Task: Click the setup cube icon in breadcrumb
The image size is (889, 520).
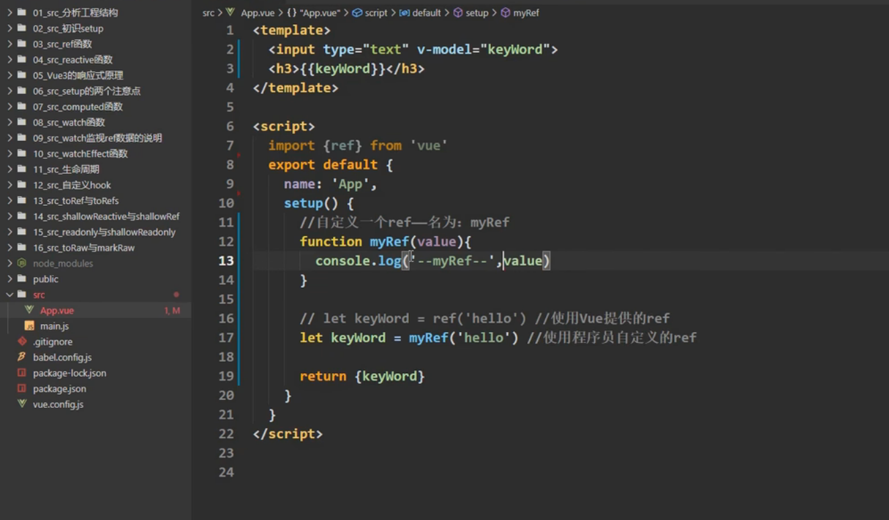Action: (x=458, y=13)
